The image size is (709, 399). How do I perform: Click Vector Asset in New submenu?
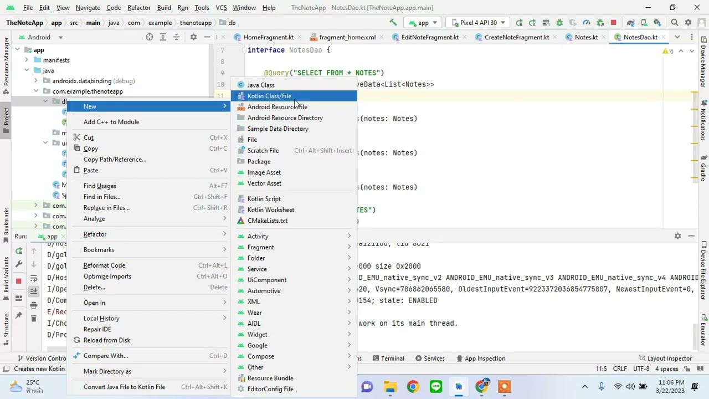pos(294,183)
